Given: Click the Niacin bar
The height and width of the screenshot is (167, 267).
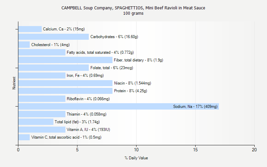Looking at the screenshot, I should [65, 83].
